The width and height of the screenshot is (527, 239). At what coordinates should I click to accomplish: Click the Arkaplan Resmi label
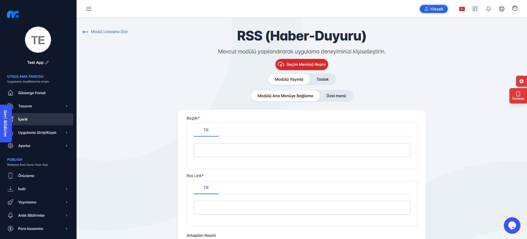(x=201, y=235)
